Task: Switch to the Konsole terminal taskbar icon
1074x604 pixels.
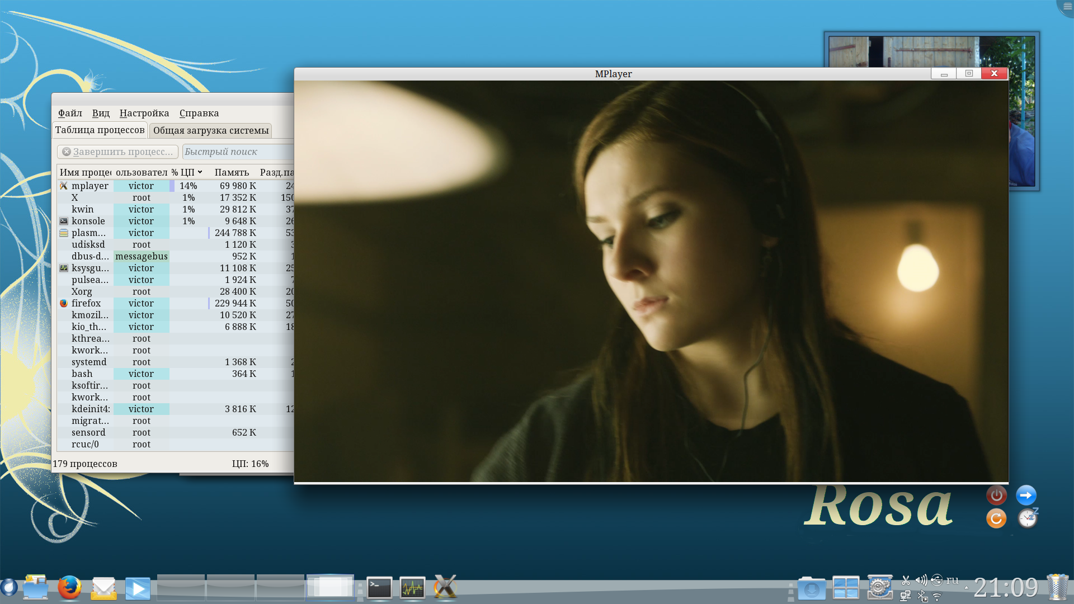Action: click(x=379, y=588)
